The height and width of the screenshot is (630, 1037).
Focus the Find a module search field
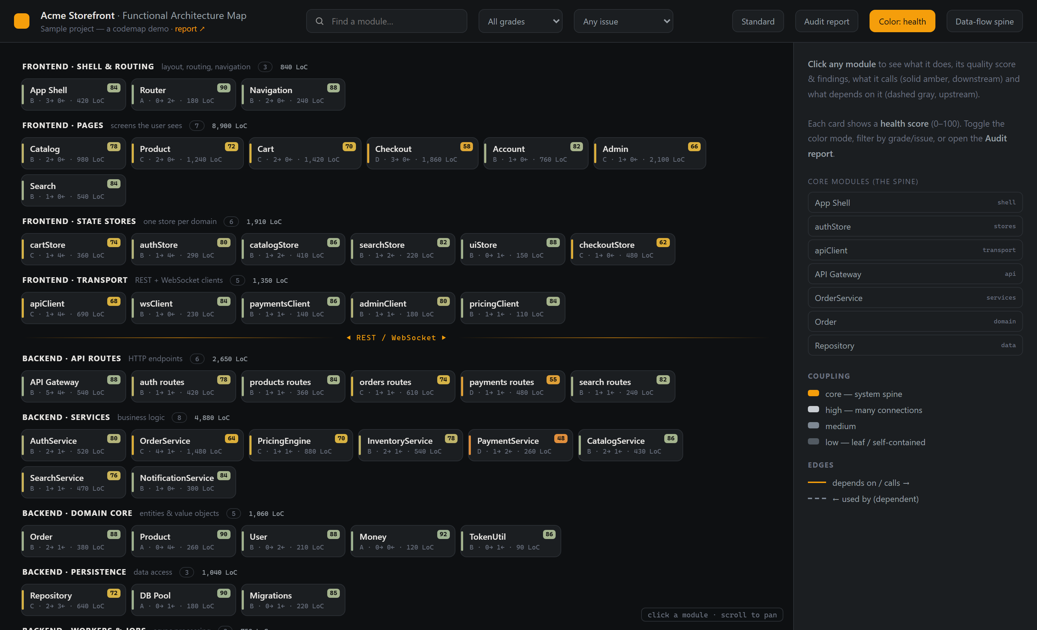pyautogui.click(x=386, y=21)
